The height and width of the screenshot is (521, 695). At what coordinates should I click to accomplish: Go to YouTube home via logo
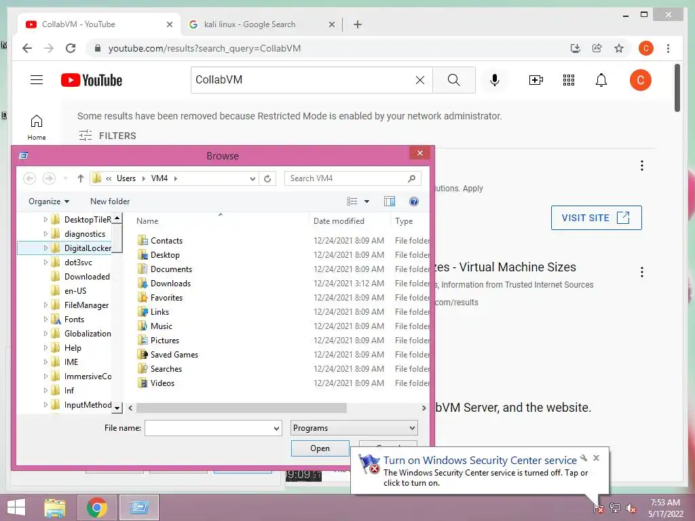pos(92,80)
